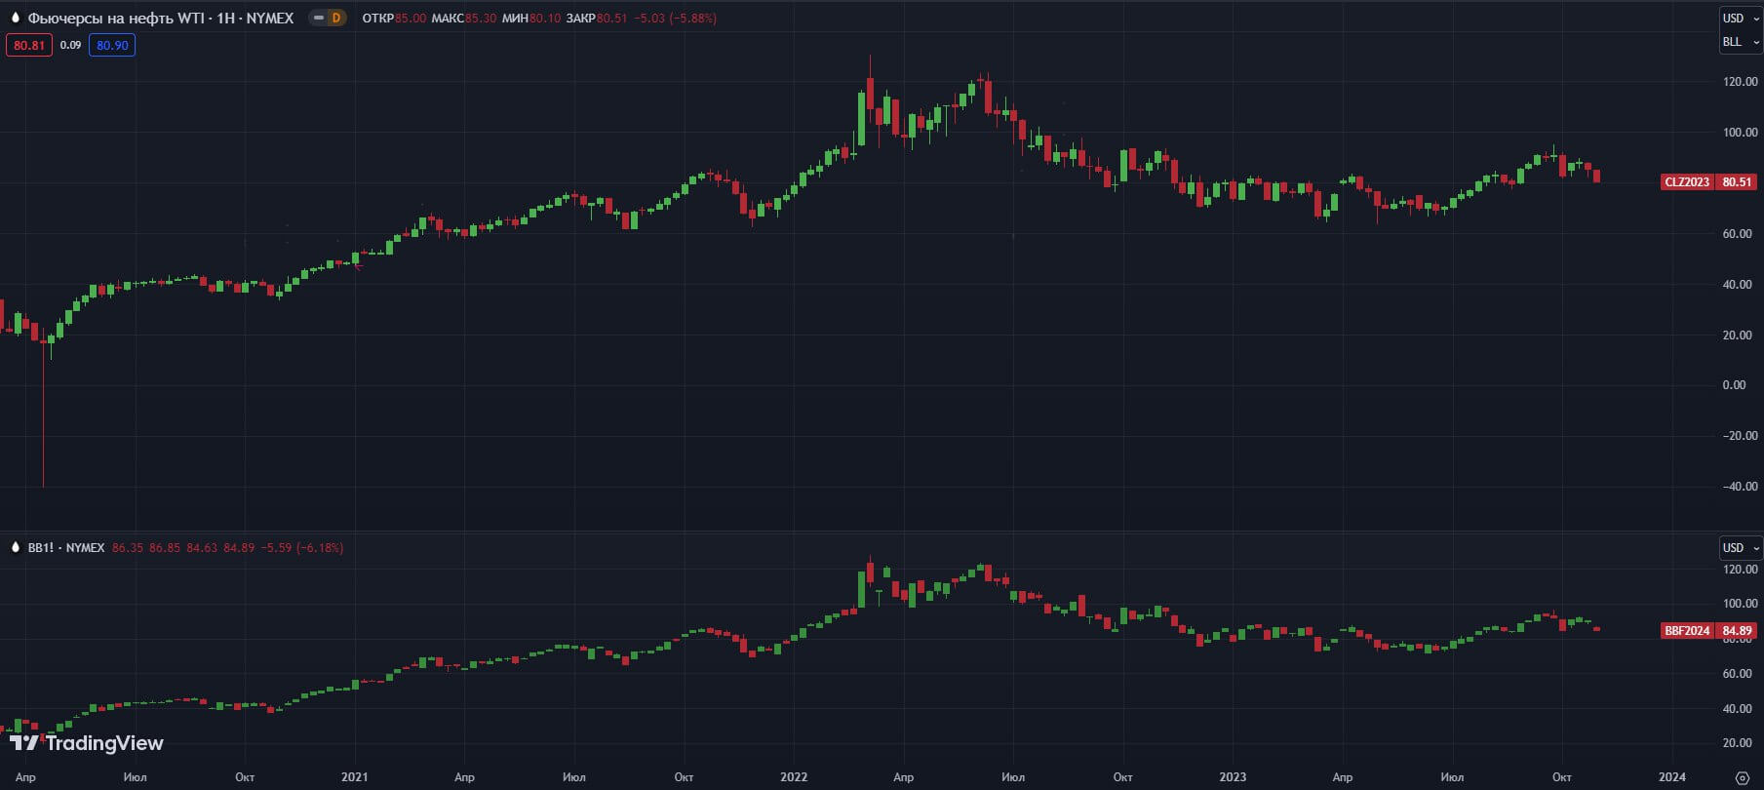Open USD currency dropdown in top pane
Screen dimensions: 1764x790
(1741, 18)
